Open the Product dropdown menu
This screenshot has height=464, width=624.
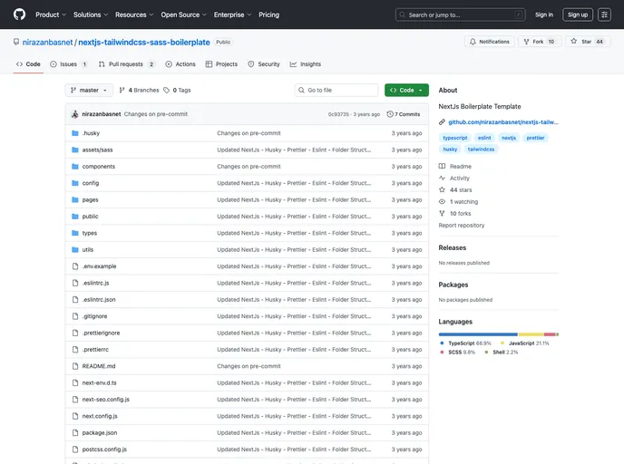51,14
